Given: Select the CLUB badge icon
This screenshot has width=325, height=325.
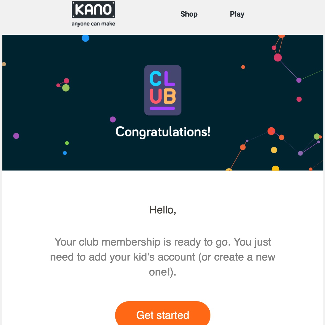Looking at the screenshot, I should (162, 90).
